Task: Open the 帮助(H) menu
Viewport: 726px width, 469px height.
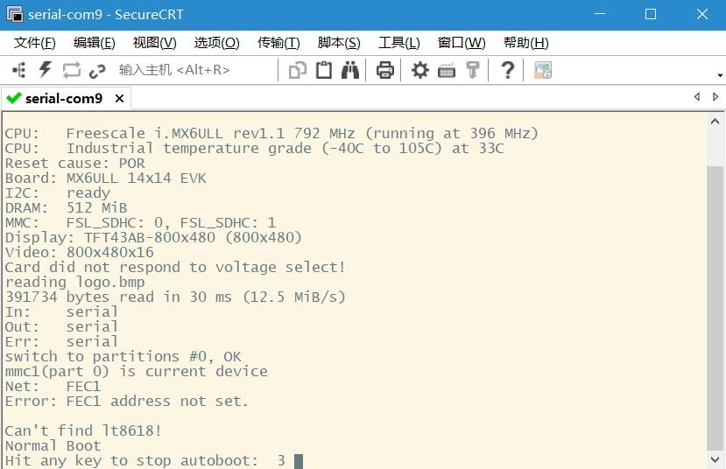Action: pos(526,43)
